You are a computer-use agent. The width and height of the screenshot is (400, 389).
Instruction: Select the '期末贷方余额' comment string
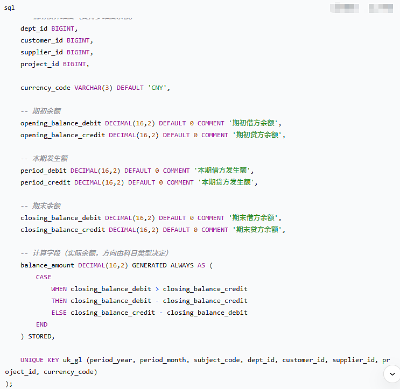click(257, 230)
